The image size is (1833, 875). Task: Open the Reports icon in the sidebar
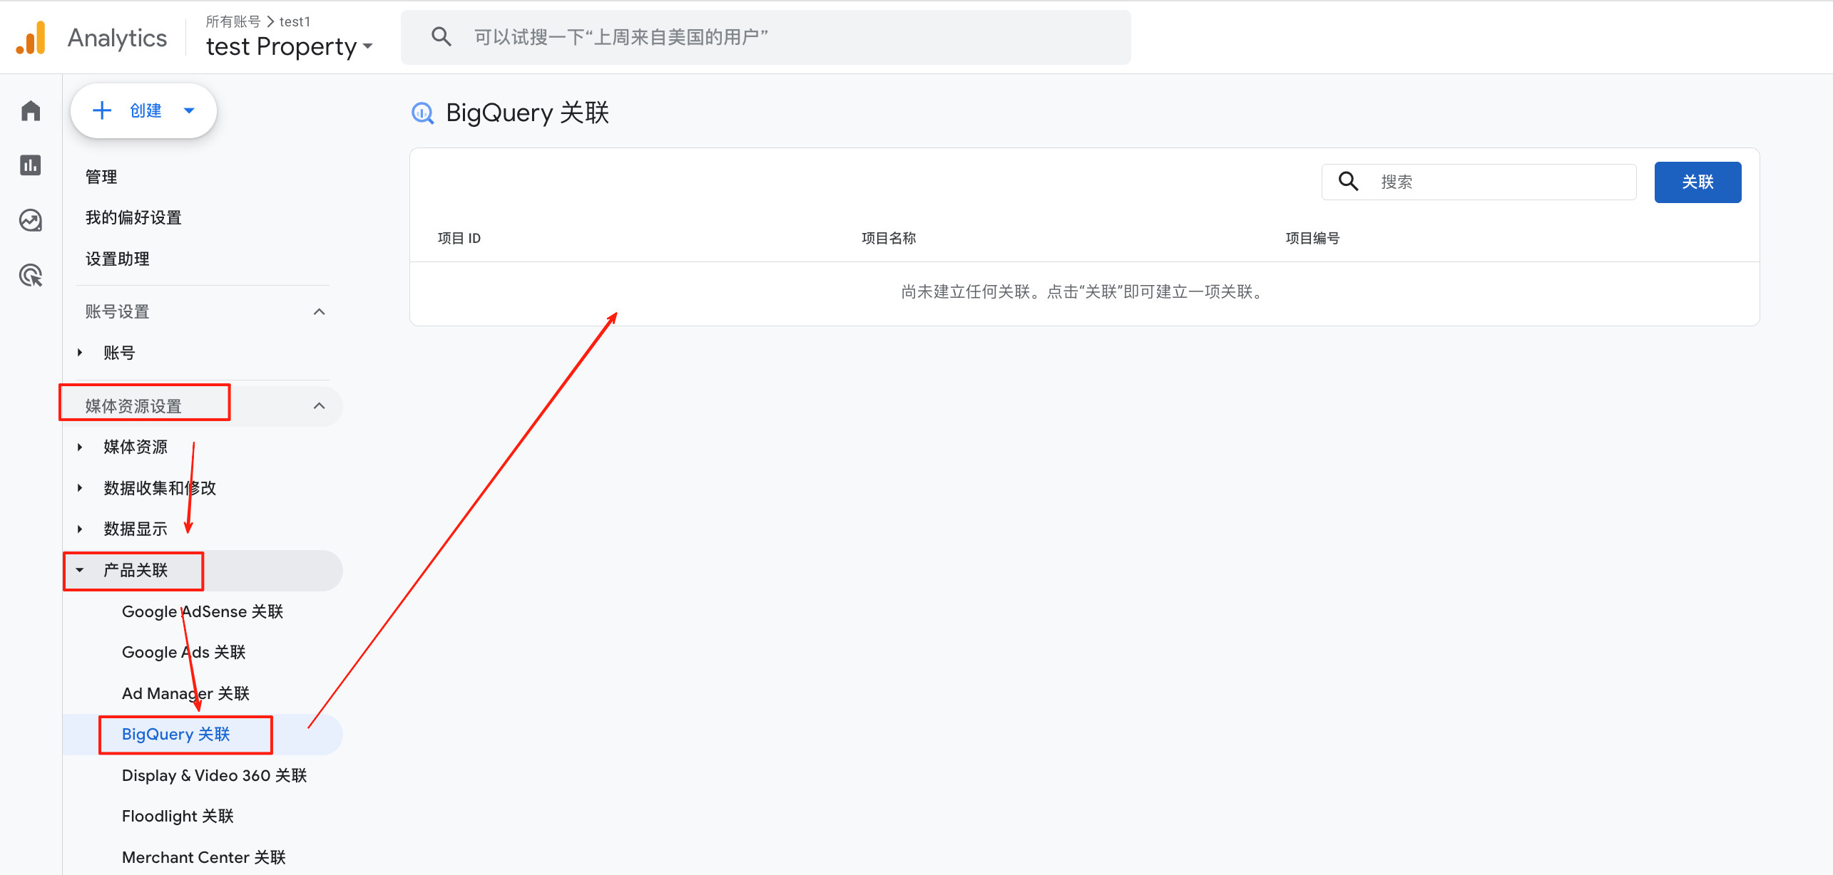(x=31, y=165)
